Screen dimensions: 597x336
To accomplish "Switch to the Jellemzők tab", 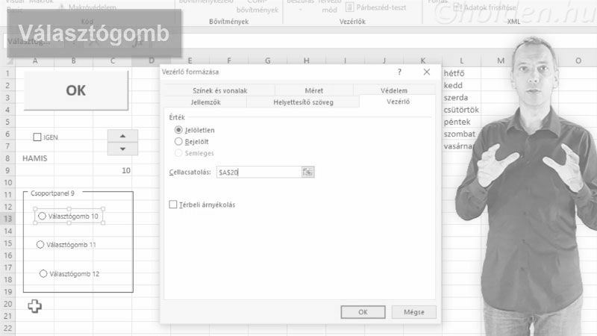I will (206, 102).
